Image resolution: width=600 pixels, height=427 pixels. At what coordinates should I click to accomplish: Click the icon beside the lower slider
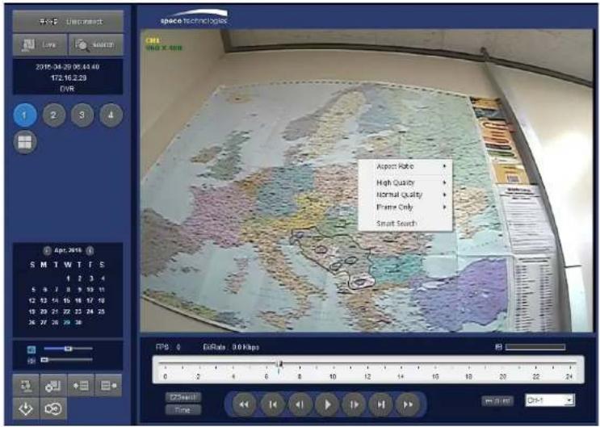click(31, 361)
